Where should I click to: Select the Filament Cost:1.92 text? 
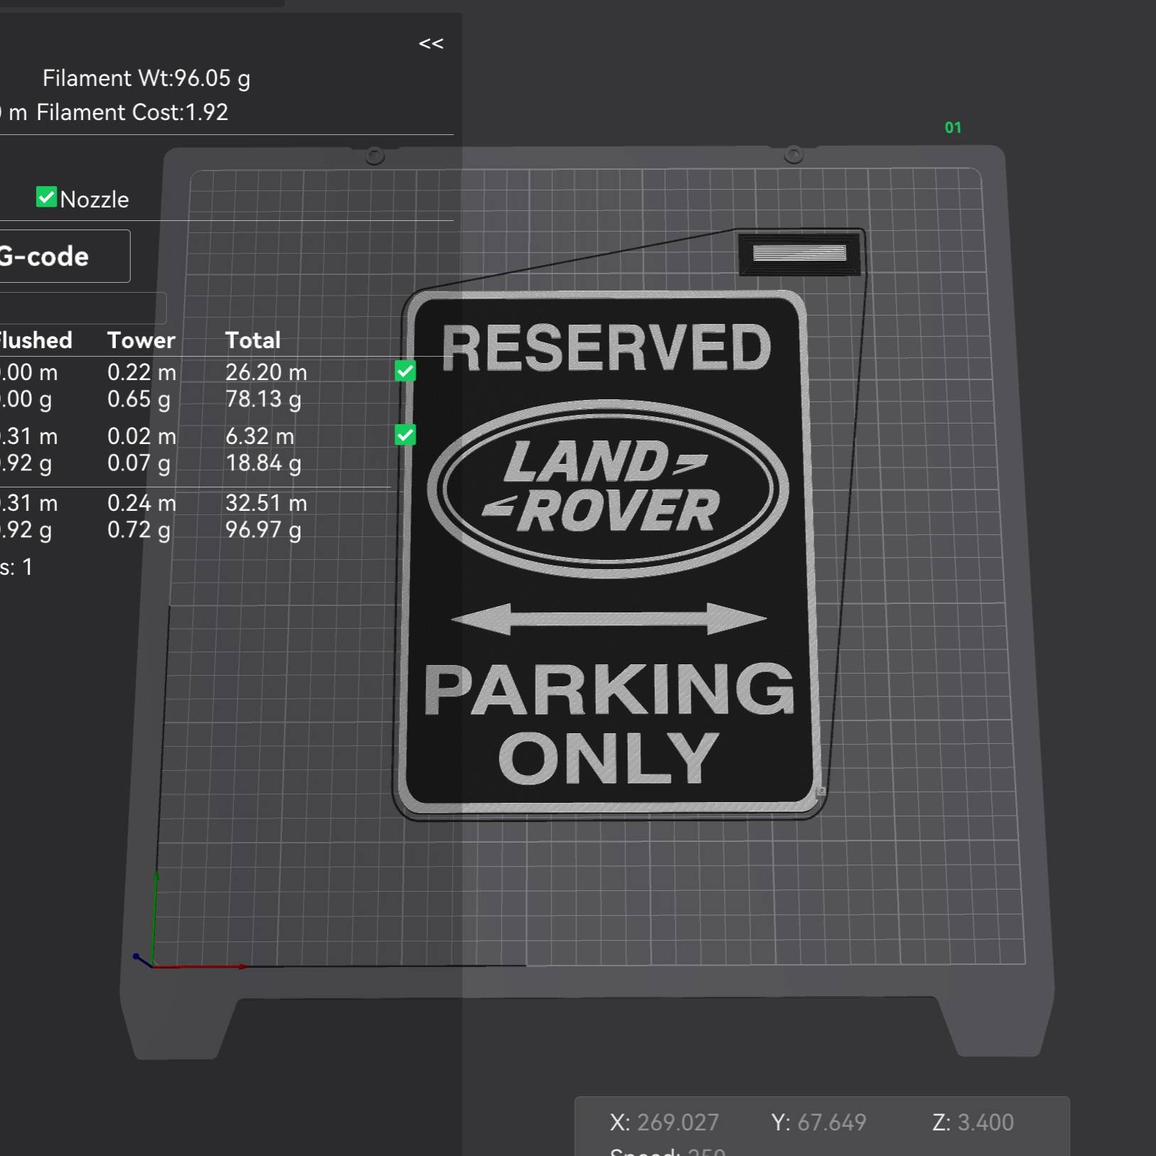click(x=132, y=112)
